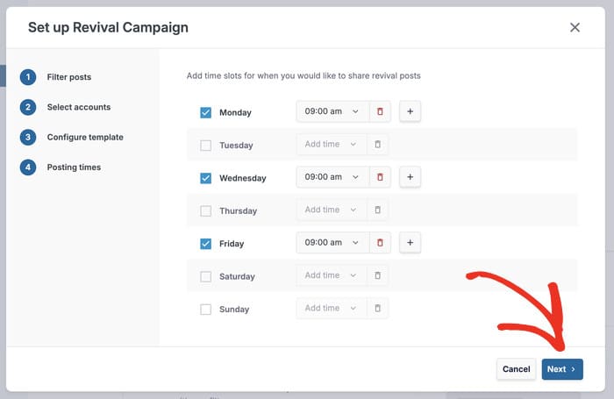This screenshot has width=614, height=399.
Task: Go to the Filter posts step
Action: (x=68, y=77)
